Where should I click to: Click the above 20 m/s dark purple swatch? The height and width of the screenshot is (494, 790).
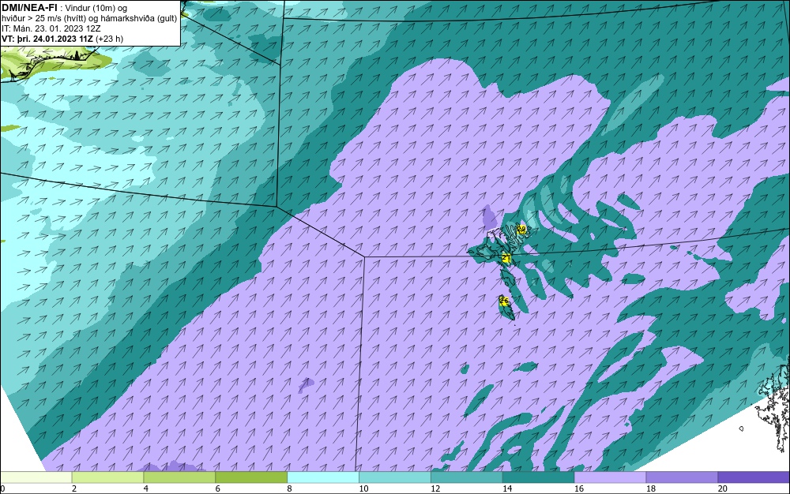tap(754, 477)
